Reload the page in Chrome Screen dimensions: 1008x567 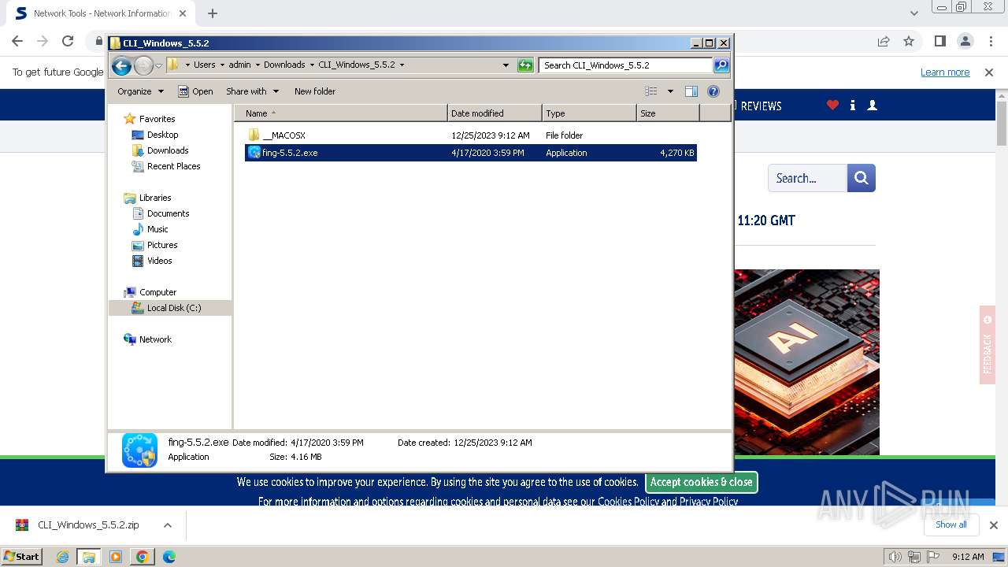click(68, 41)
